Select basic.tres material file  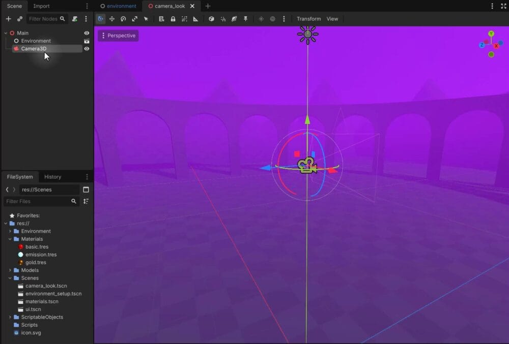point(37,247)
